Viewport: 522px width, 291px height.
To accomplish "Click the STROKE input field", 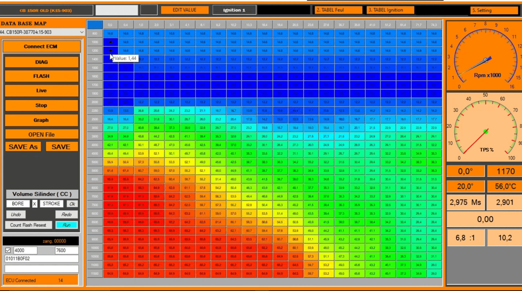I will [51, 204].
